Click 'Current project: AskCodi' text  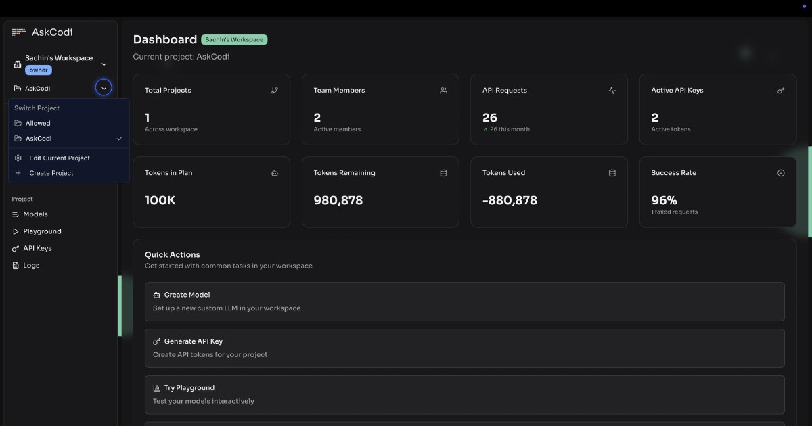(x=181, y=57)
